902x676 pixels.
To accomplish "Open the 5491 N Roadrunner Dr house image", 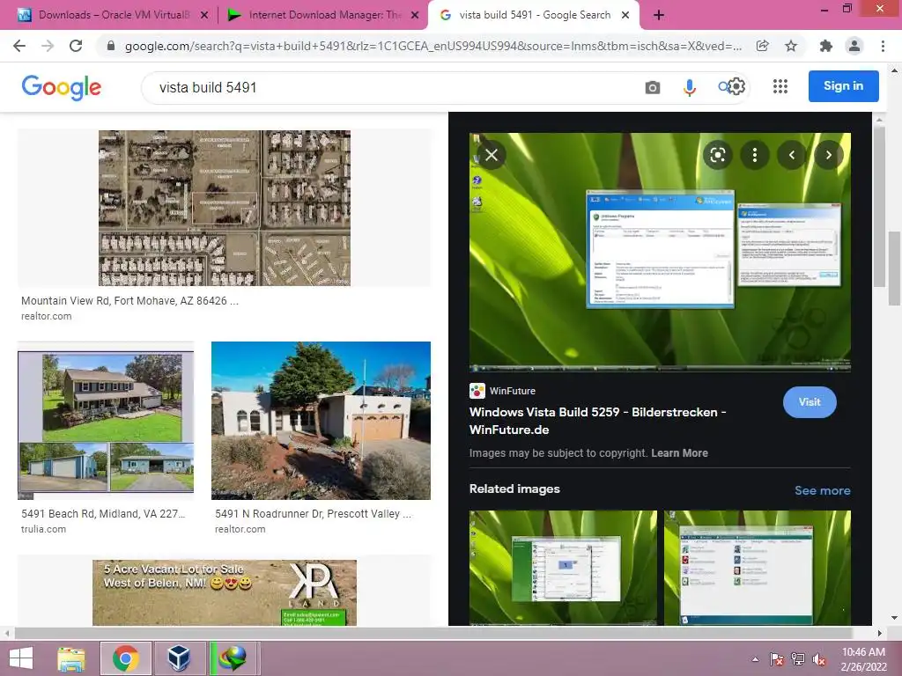I will [x=321, y=421].
